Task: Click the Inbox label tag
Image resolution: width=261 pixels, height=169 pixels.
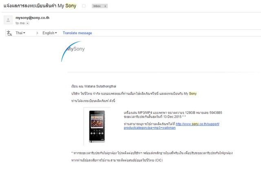Action: click(97, 6)
